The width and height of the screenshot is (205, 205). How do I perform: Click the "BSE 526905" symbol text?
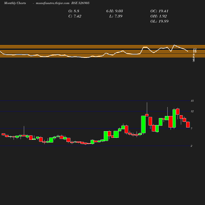80,3
